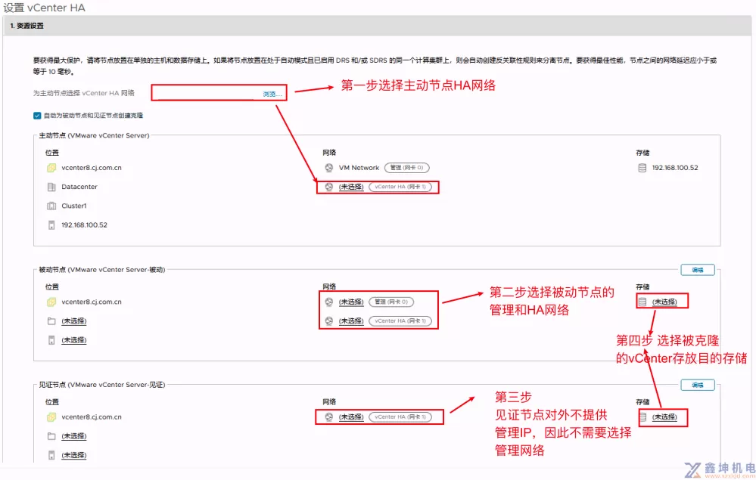
Task: Click passive node vCenter HA network icon
Action: tap(329, 321)
